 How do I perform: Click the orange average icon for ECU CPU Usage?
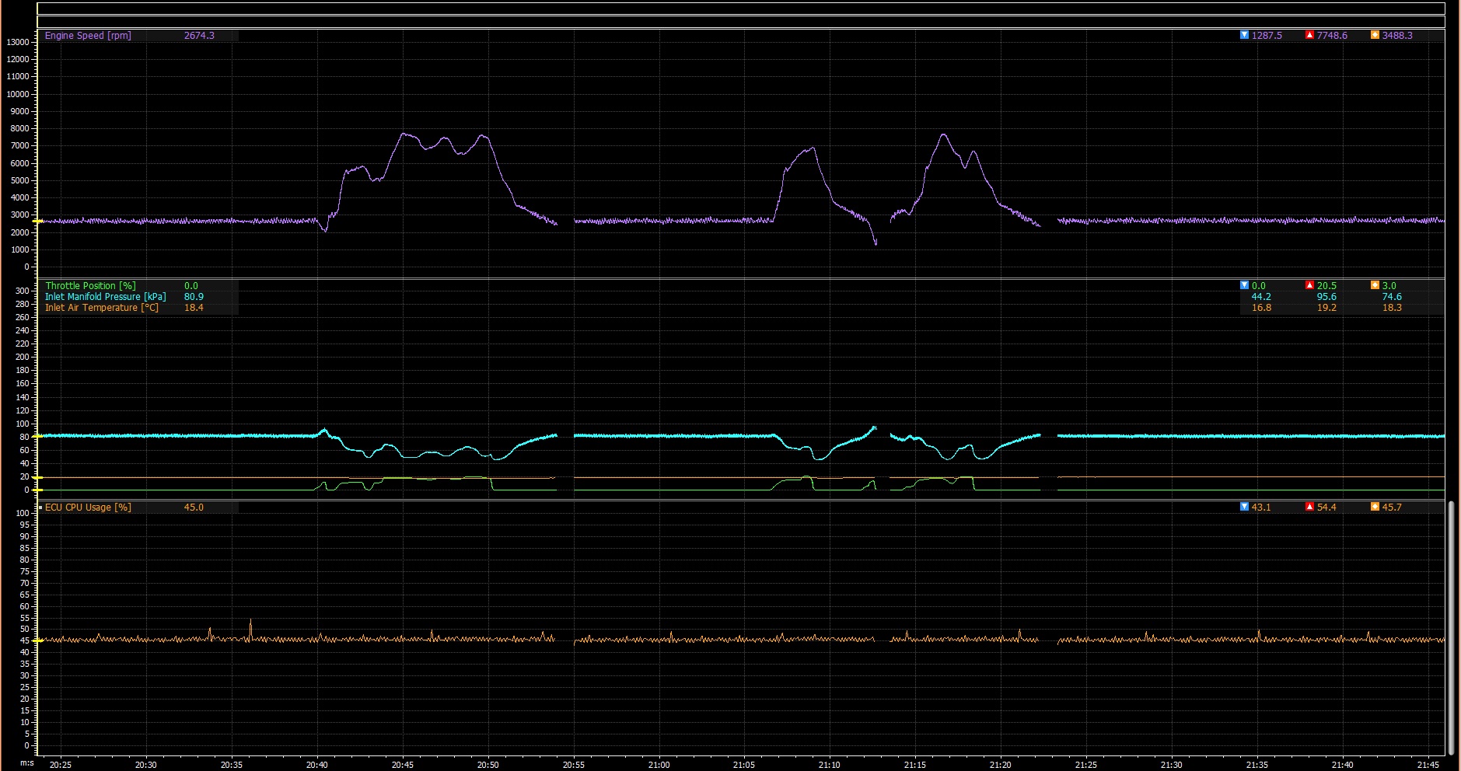click(1375, 507)
